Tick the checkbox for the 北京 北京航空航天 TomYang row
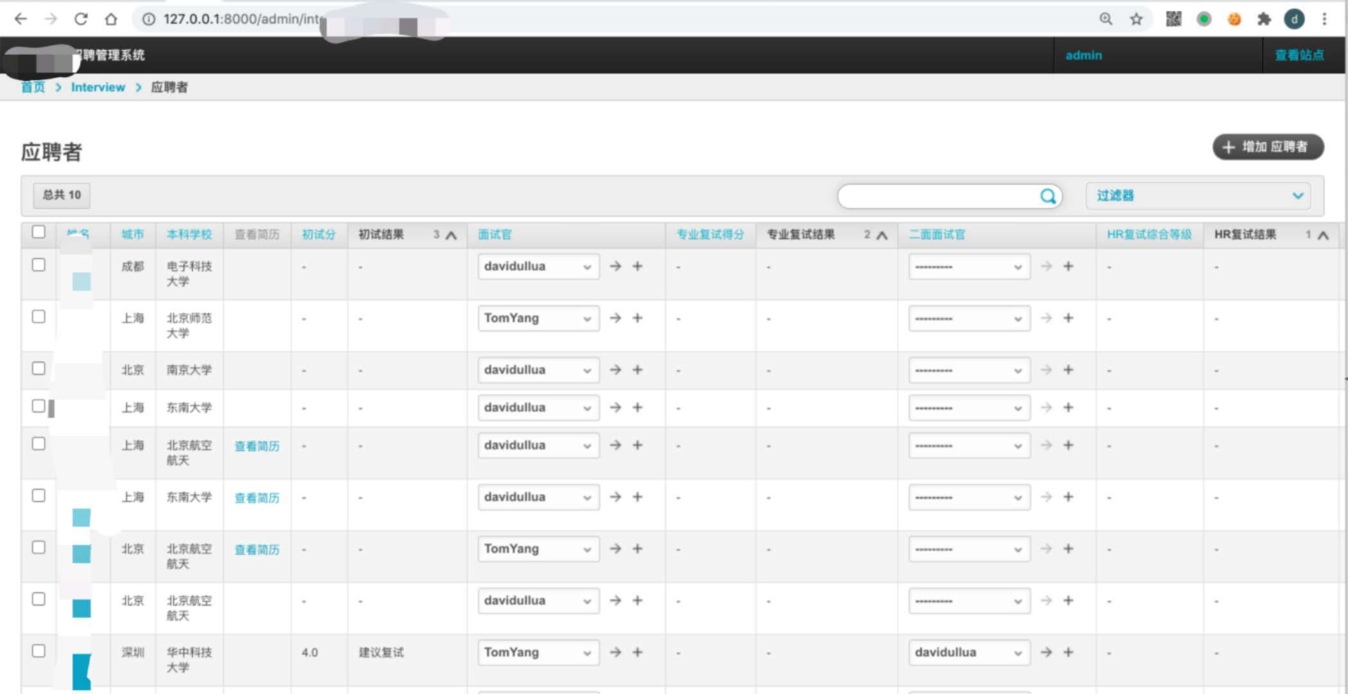Viewport: 1348px width, 694px height. (x=39, y=547)
